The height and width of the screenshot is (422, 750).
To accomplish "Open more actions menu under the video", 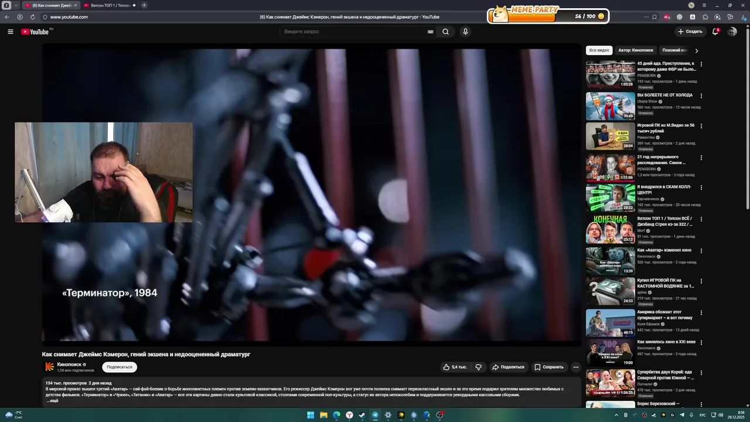I will click(575, 367).
